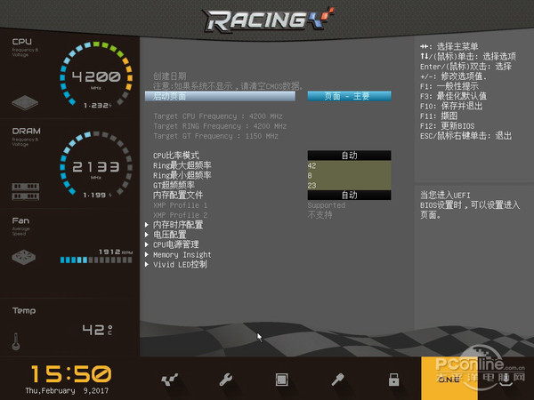Expand the Vivid LED控制 submenu
The width and height of the screenshot is (534, 400).
point(180,264)
